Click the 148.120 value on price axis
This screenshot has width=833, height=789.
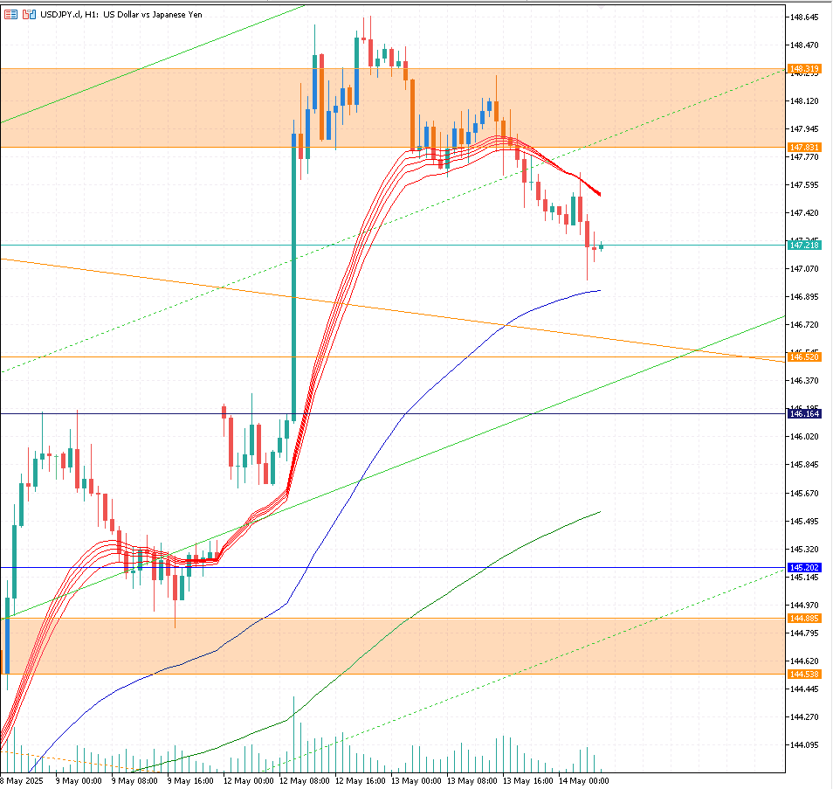click(x=804, y=101)
